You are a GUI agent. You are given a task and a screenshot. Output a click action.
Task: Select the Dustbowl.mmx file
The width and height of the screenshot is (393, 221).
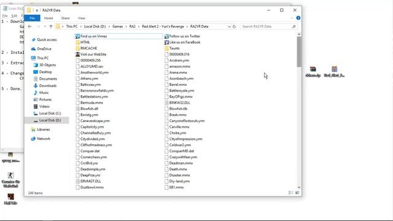pos(90,187)
